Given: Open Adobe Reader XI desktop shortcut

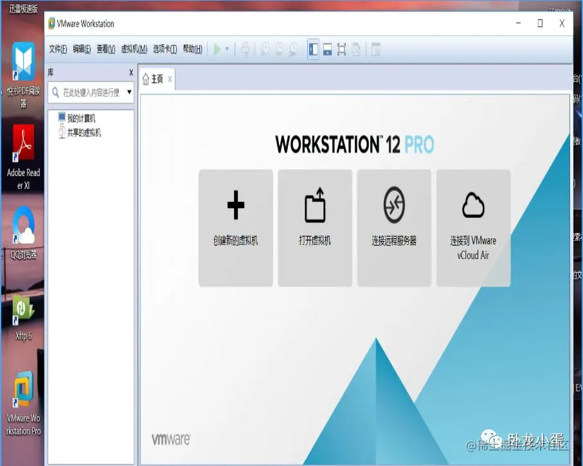Looking at the screenshot, I should 23,157.
